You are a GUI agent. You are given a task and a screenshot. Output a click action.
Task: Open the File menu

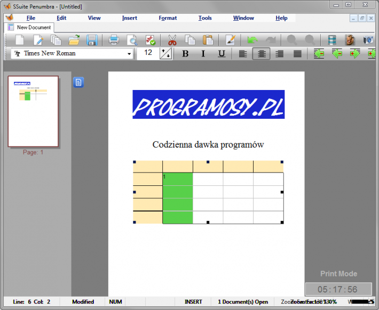click(31, 18)
